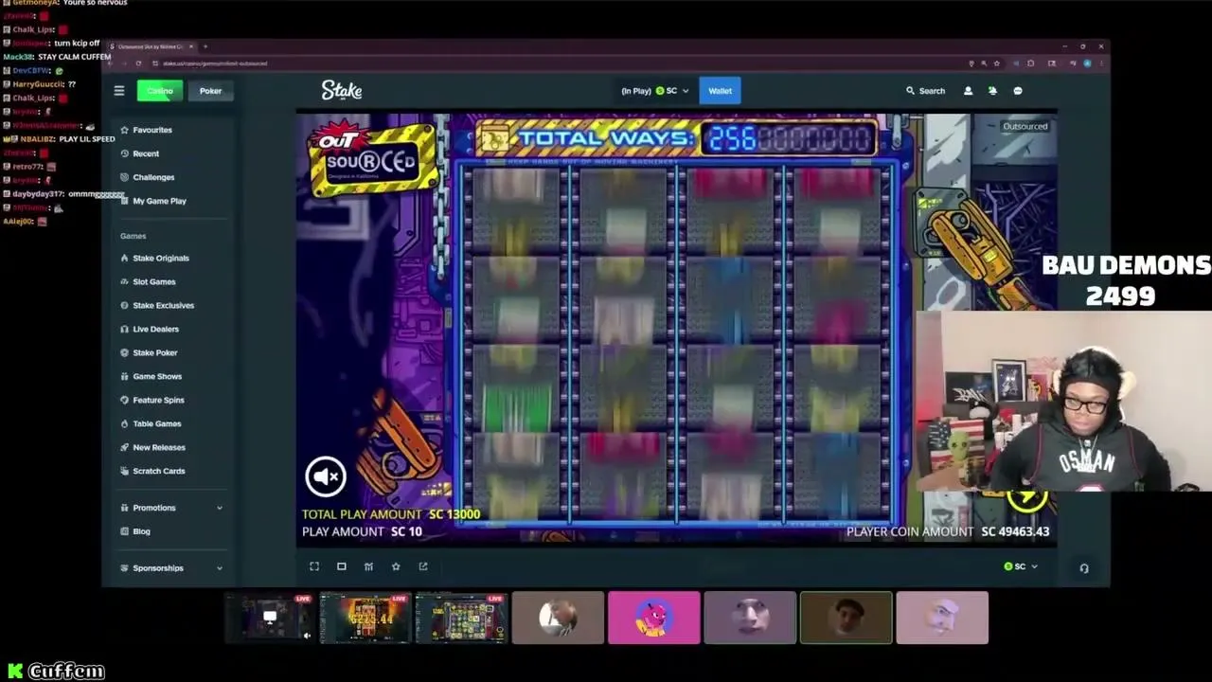Click the Stake logo
Viewport: 1212px width, 682px height.
point(342,90)
